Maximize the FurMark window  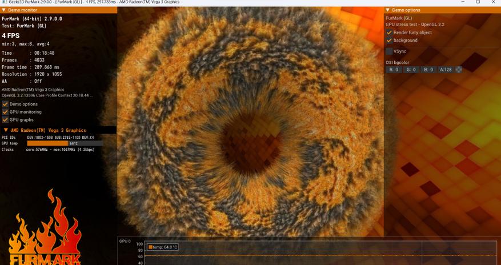pos(478,2)
